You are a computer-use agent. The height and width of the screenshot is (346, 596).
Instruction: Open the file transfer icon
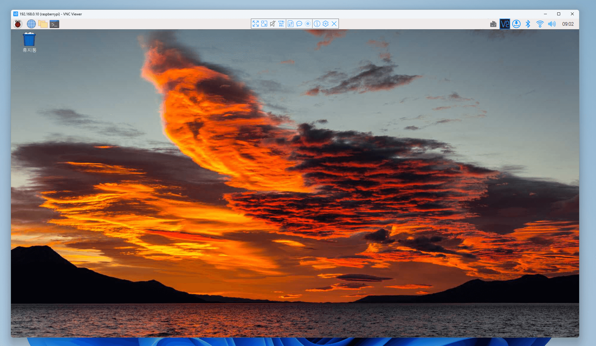(x=291, y=24)
